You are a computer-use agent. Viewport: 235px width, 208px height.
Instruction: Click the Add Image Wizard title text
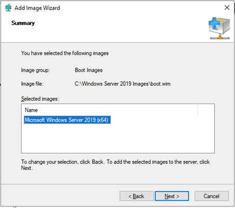pos(37,8)
